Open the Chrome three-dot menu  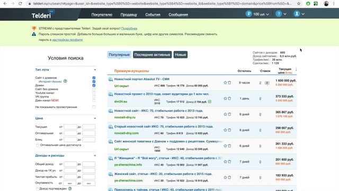334,4
